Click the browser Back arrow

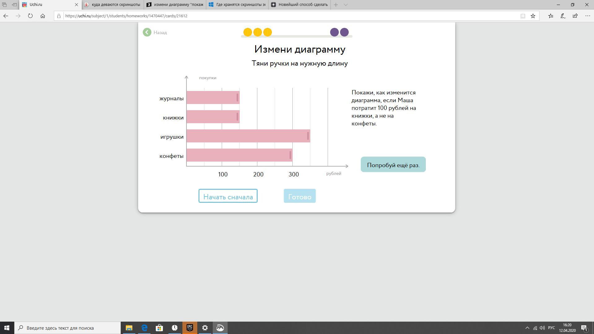pyautogui.click(x=6, y=16)
